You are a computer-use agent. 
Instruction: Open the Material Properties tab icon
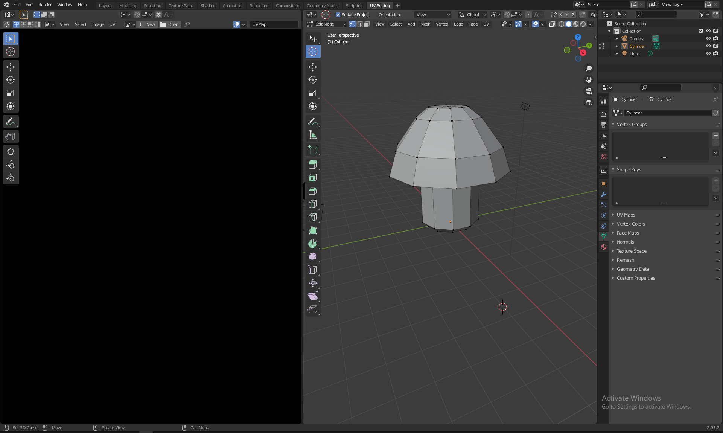tap(604, 247)
